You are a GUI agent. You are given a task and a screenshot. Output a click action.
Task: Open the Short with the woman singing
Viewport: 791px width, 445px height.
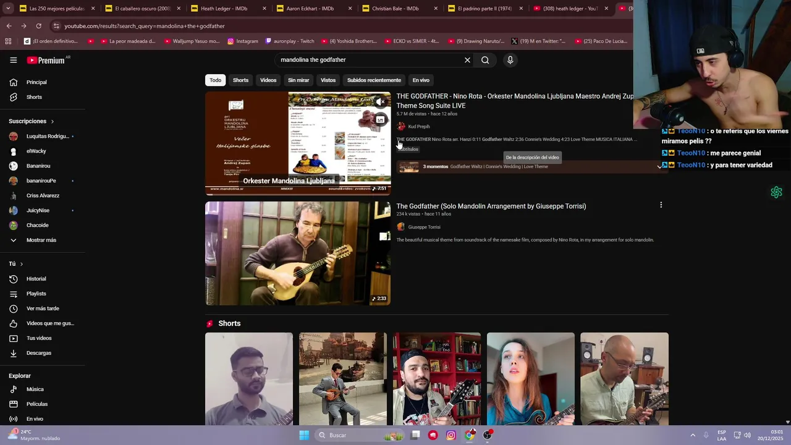(531, 379)
